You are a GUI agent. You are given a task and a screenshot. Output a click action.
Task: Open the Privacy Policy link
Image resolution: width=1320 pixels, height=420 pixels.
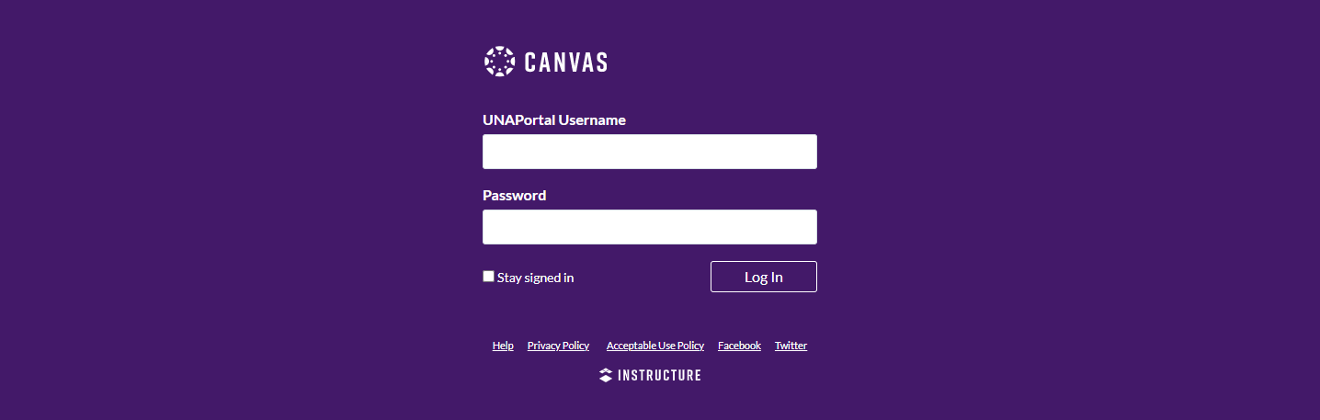pos(558,346)
